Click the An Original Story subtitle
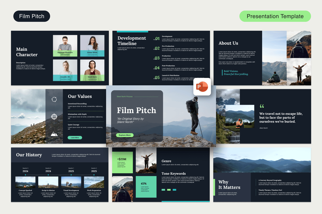 (x=130, y=120)
